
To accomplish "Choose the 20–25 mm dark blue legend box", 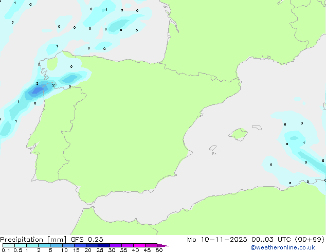I will [x=92, y=245].
